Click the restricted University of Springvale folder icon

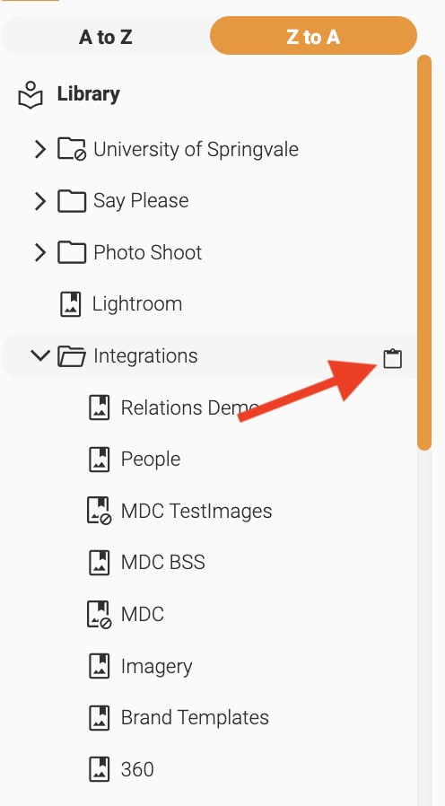[72, 149]
